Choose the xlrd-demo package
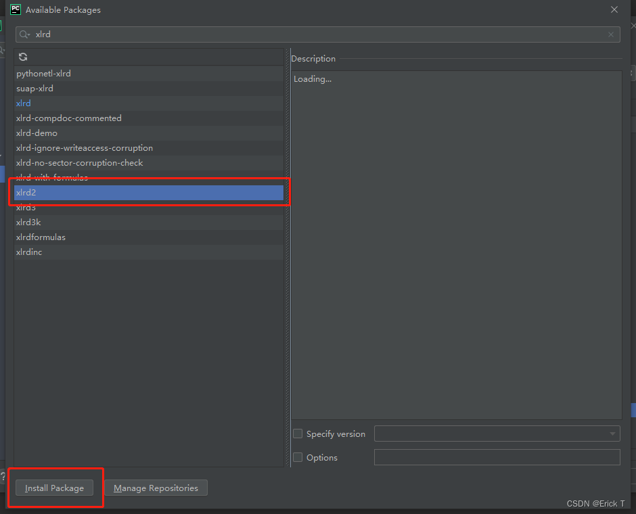Screen dimensions: 636x514 [x=148, y=133]
